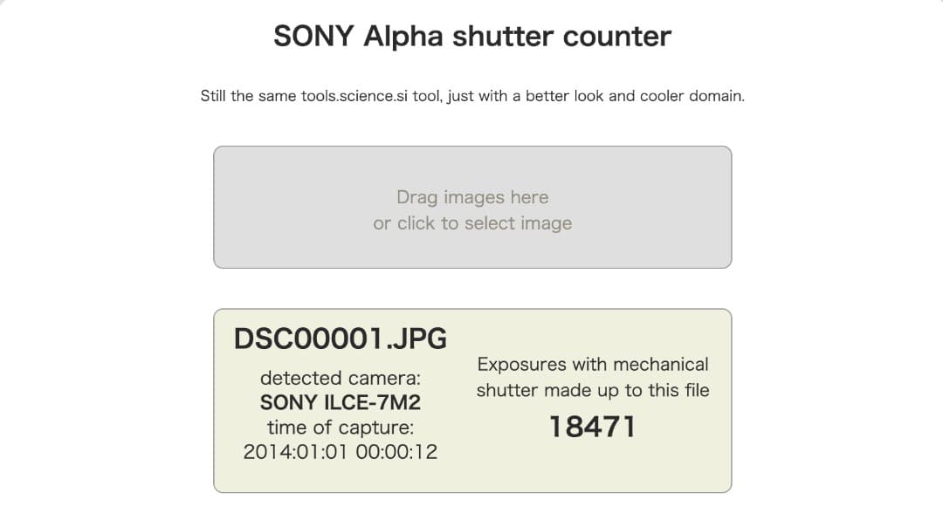This screenshot has width=943, height=513.
Task: Click the results card for DSC00001.JPG
Action: pos(471,397)
